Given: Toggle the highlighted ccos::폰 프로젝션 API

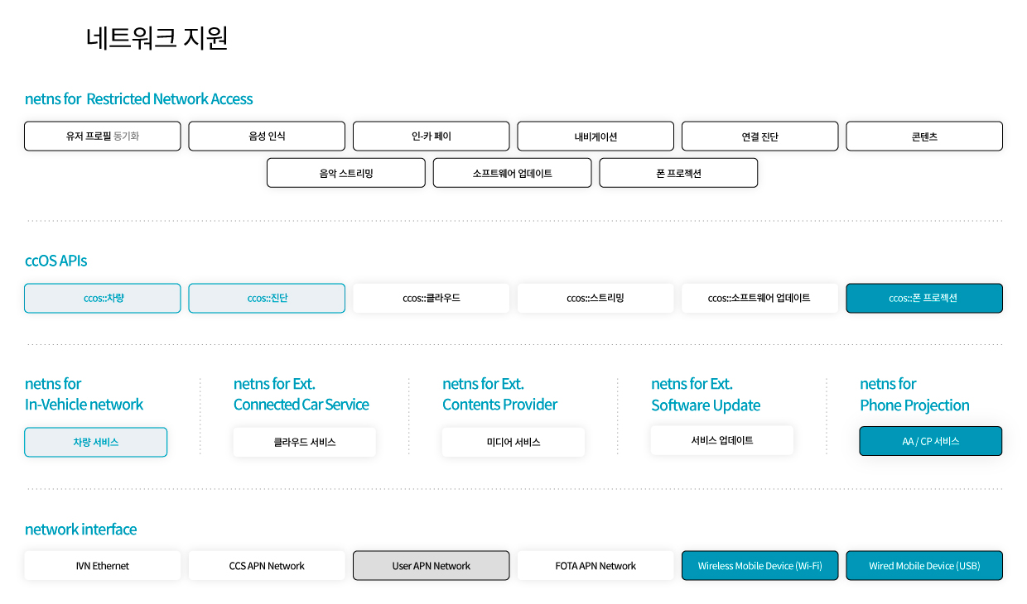Looking at the screenshot, I should (923, 298).
